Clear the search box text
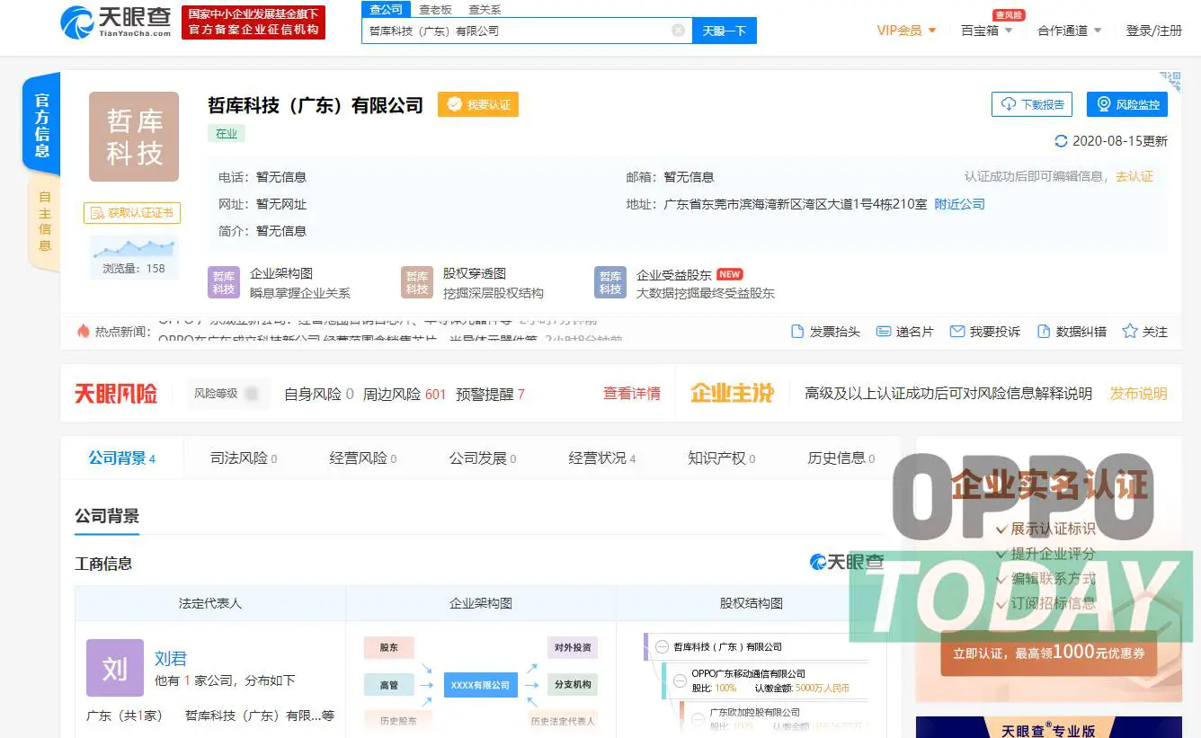The width and height of the screenshot is (1201, 738). pyautogui.click(x=679, y=31)
